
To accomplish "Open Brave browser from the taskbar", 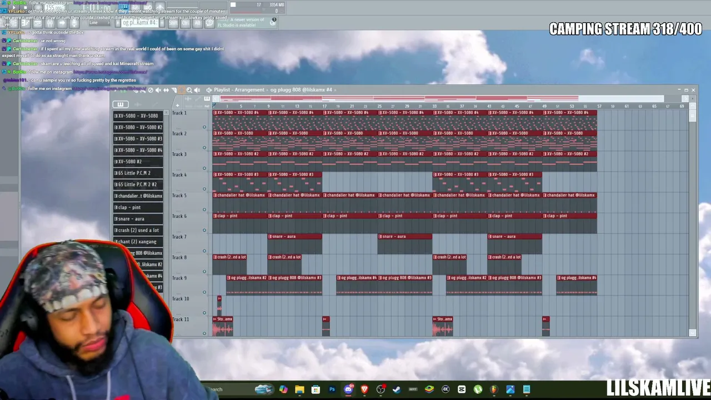I will tap(364, 389).
